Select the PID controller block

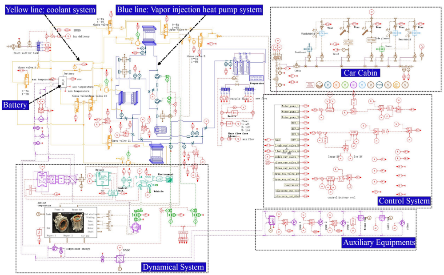pyautogui.click(x=330, y=110)
